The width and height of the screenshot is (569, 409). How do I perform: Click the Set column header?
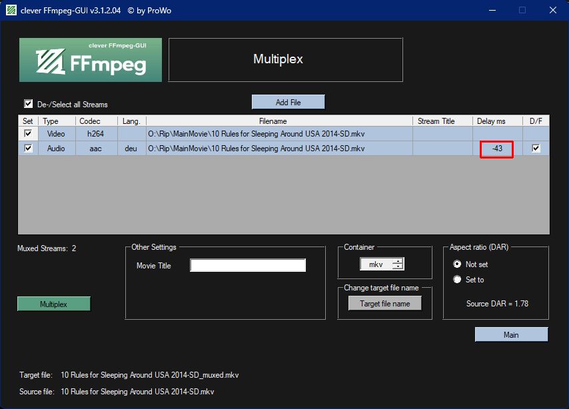[x=28, y=121]
